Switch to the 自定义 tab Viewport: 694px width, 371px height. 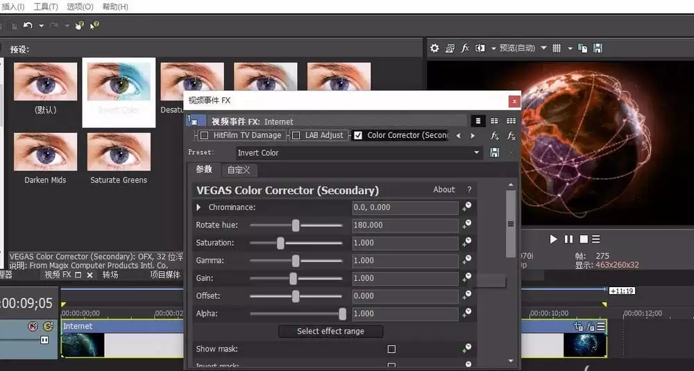239,170
